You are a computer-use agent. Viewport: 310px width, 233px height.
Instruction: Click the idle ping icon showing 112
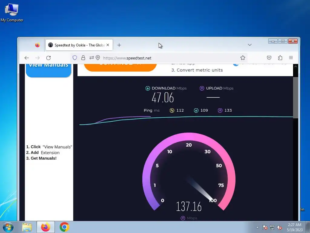pyautogui.click(x=172, y=110)
